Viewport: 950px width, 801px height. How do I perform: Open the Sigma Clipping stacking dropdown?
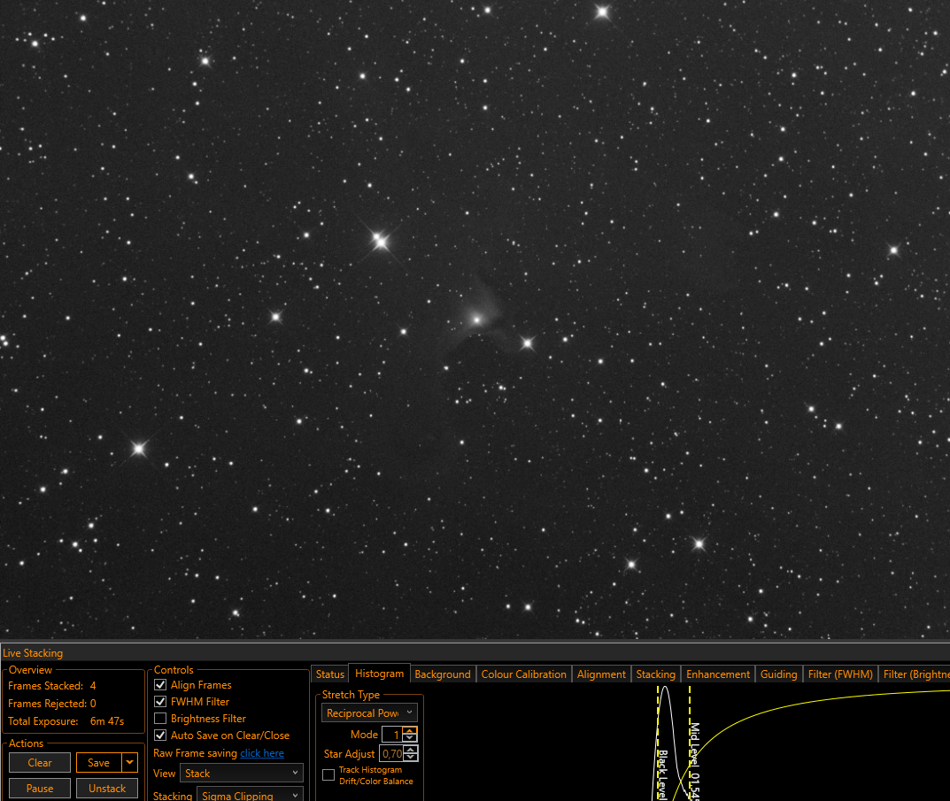[250, 794]
